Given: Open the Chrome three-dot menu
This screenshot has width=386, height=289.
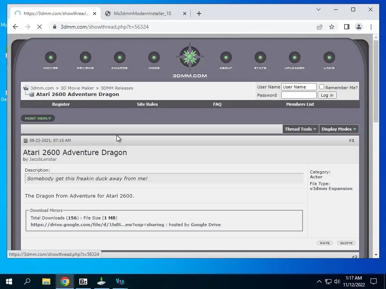Looking at the screenshot, I should click(371, 27).
